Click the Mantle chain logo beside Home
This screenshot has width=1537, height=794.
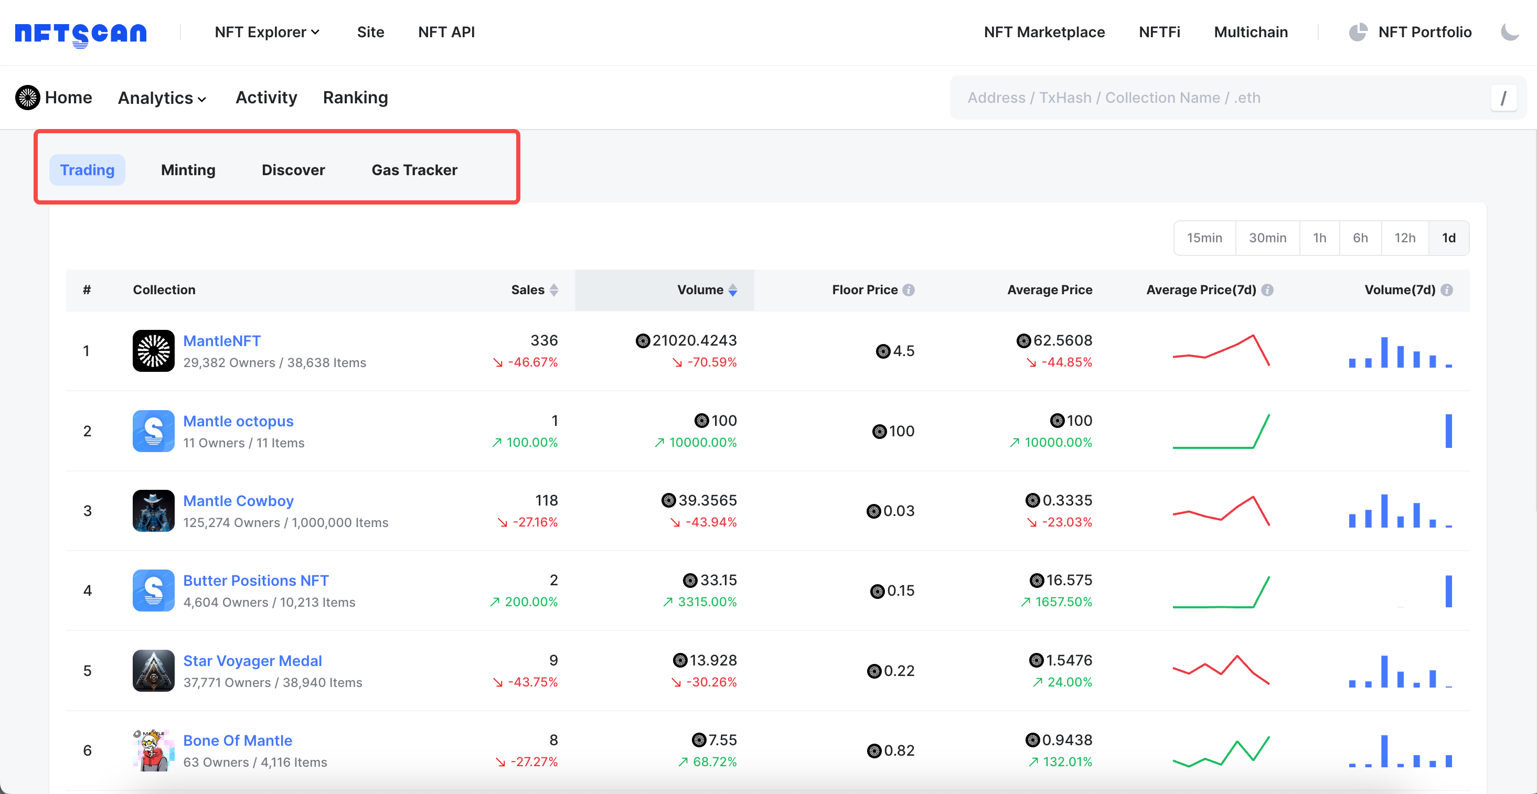coord(27,98)
